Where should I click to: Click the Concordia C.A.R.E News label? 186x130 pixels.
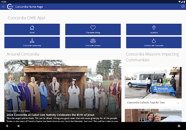tap(18, 111)
